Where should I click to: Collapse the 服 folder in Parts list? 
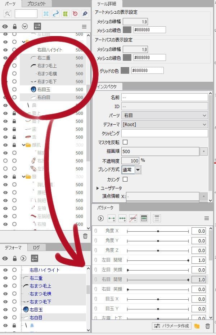pos(24,177)
